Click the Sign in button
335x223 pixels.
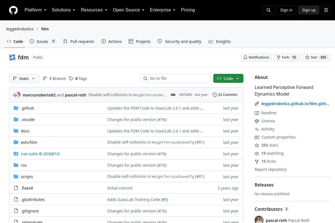[286, 10]
